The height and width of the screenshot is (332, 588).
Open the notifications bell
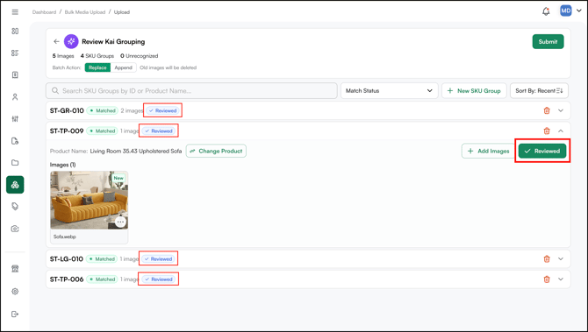coord(546,11)
